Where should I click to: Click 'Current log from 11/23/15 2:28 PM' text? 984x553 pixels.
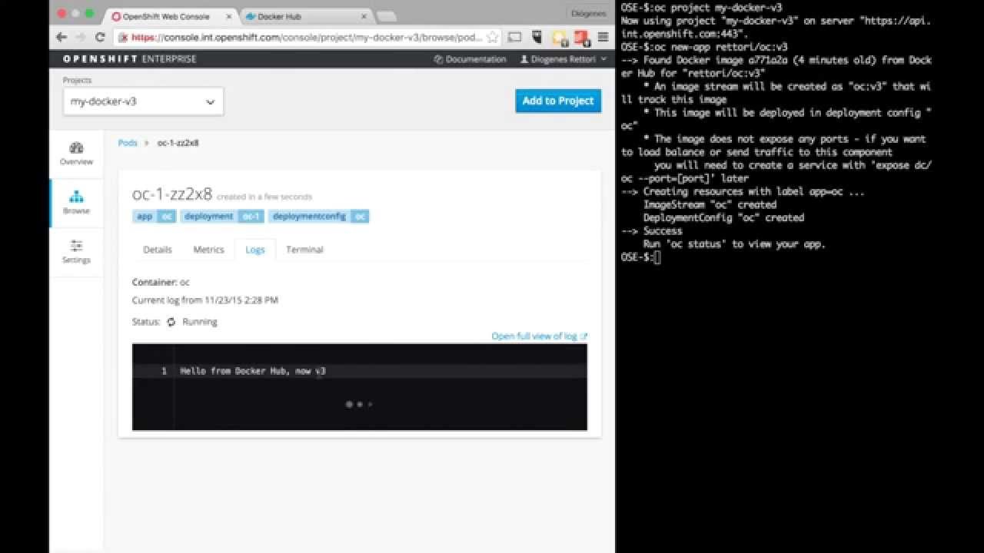205,300
